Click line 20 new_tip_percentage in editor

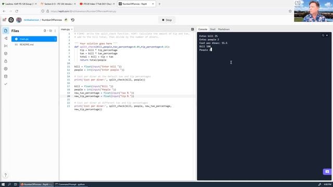(104, 96)
